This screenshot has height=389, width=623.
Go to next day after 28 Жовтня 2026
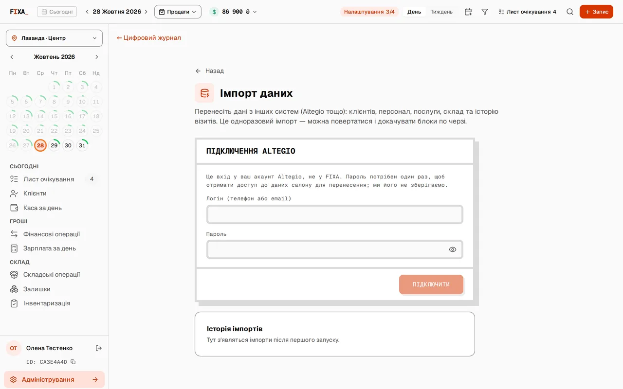pyautogui.click(x=146, y=12)
